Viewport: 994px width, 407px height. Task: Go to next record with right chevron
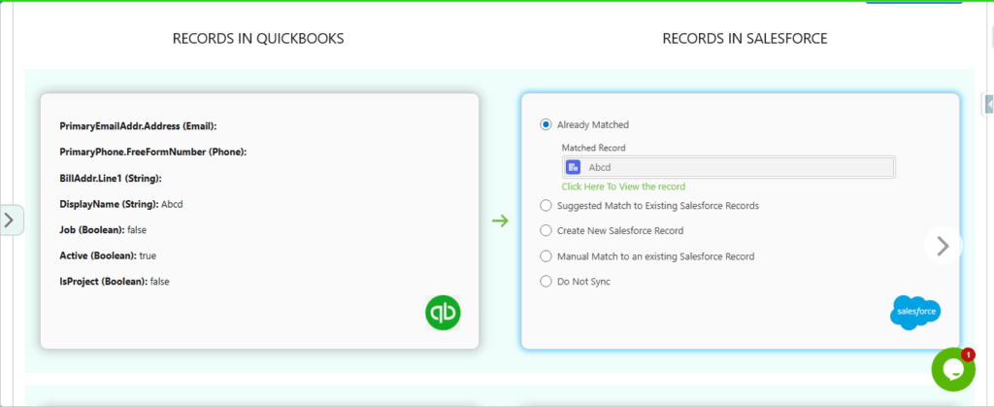click(943, 246)
